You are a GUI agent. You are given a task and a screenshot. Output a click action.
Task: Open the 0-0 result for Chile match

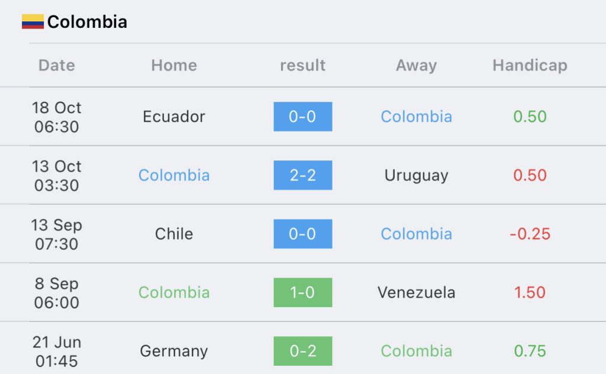(302, 234)
